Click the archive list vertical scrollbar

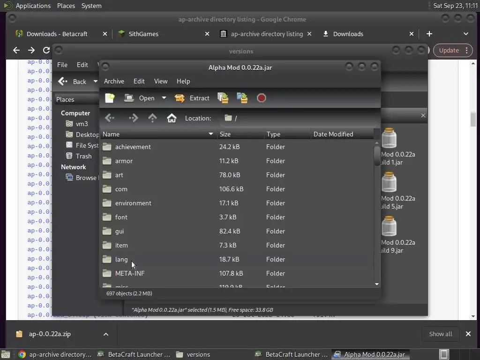pos(377,156)
